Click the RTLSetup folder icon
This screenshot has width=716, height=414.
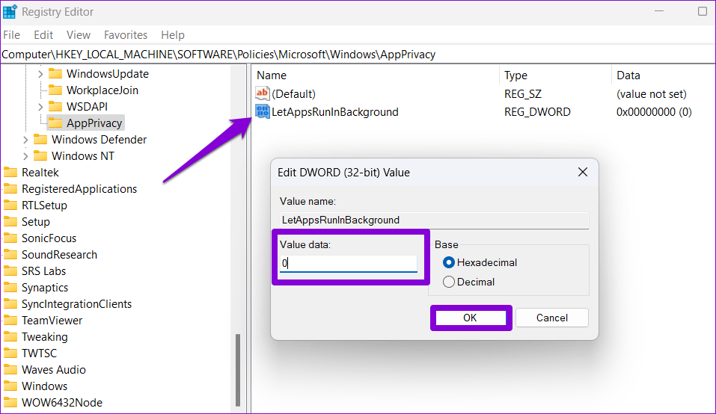[x=10, y=205]
